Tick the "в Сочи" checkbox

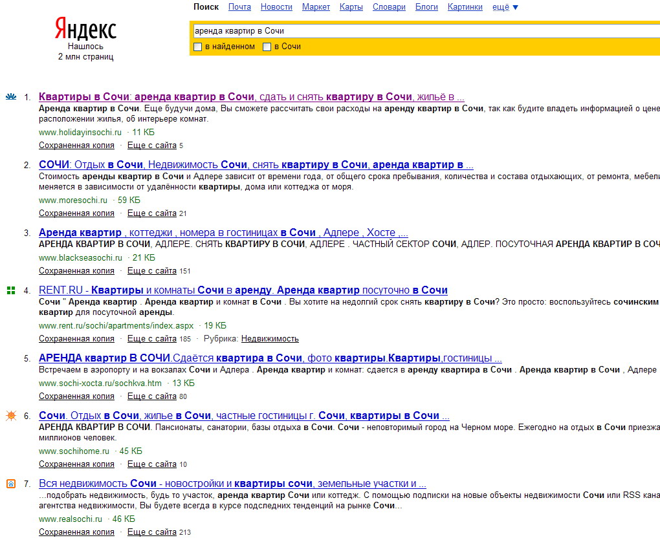point(267,47)
